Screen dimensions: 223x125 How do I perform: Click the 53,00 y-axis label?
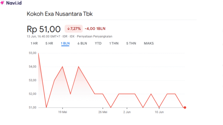click(x=33, y=80)
